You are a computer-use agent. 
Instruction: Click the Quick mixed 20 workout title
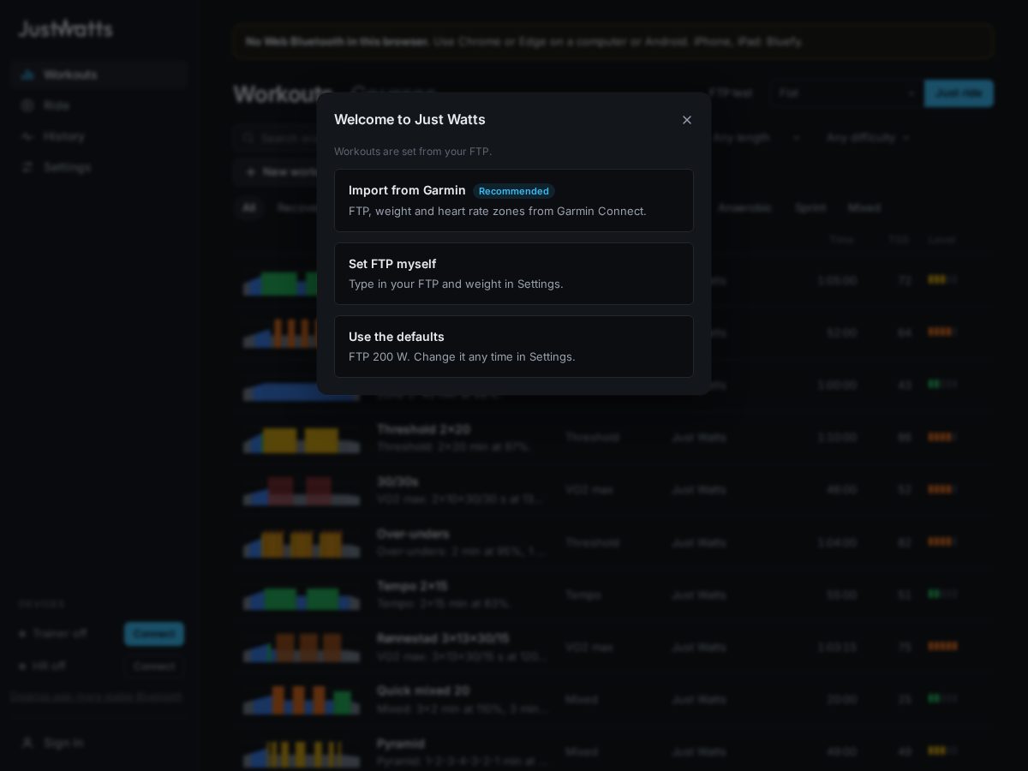[x=423, y=690]
